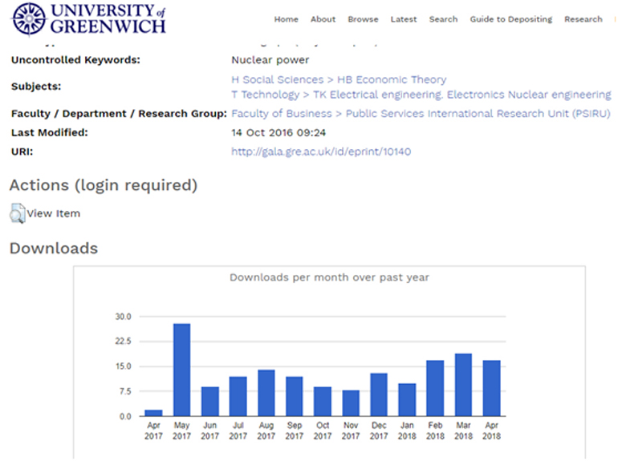Viewport: 618px width, 461px height.
Task: Open the Home menu item
Action: (x=286, y=19)
